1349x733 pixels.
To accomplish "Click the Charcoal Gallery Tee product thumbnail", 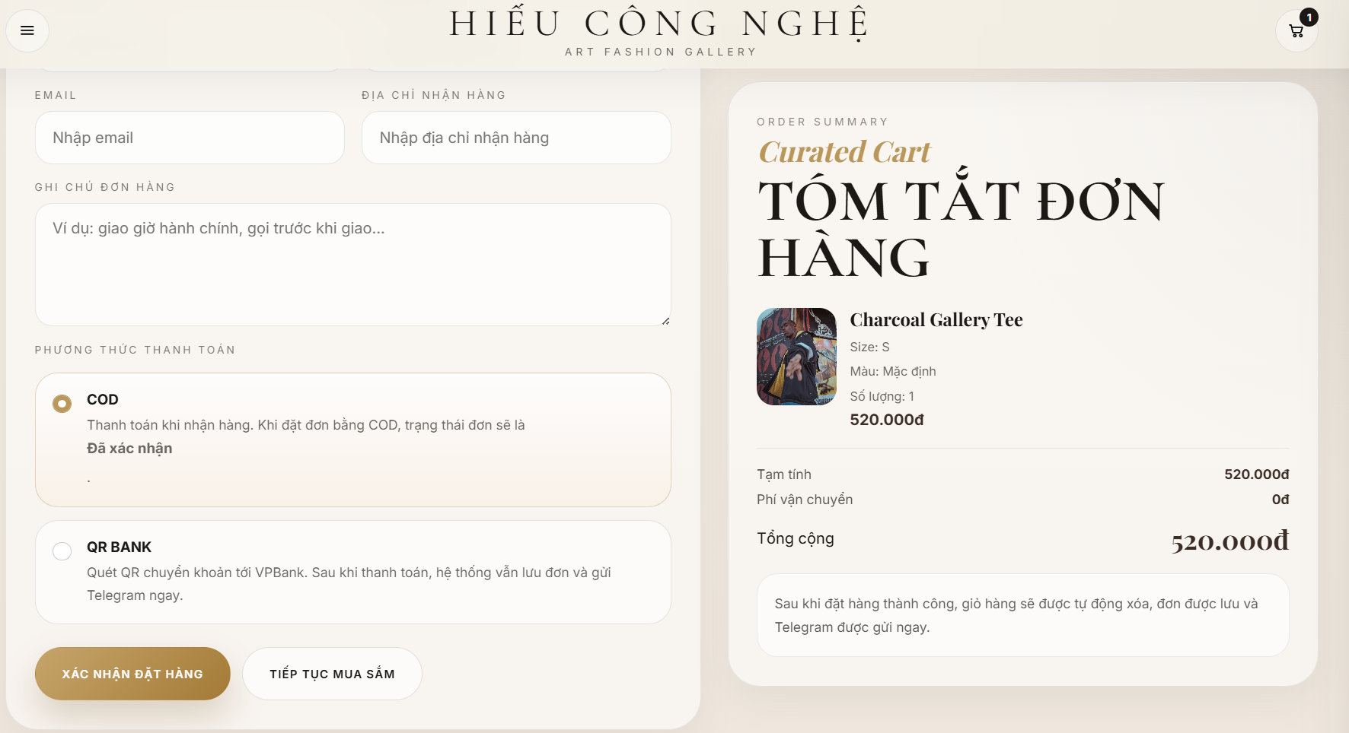I will pyautogui.click(x=796, y=357).
